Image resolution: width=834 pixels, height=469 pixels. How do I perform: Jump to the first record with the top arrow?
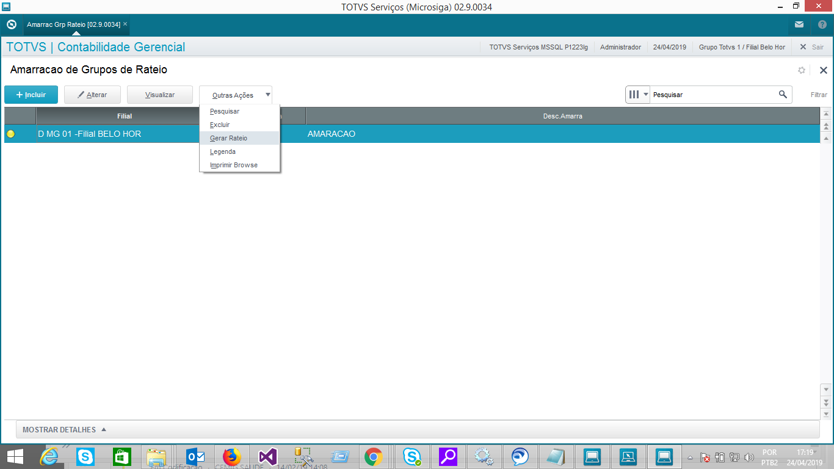click(827, 114)
